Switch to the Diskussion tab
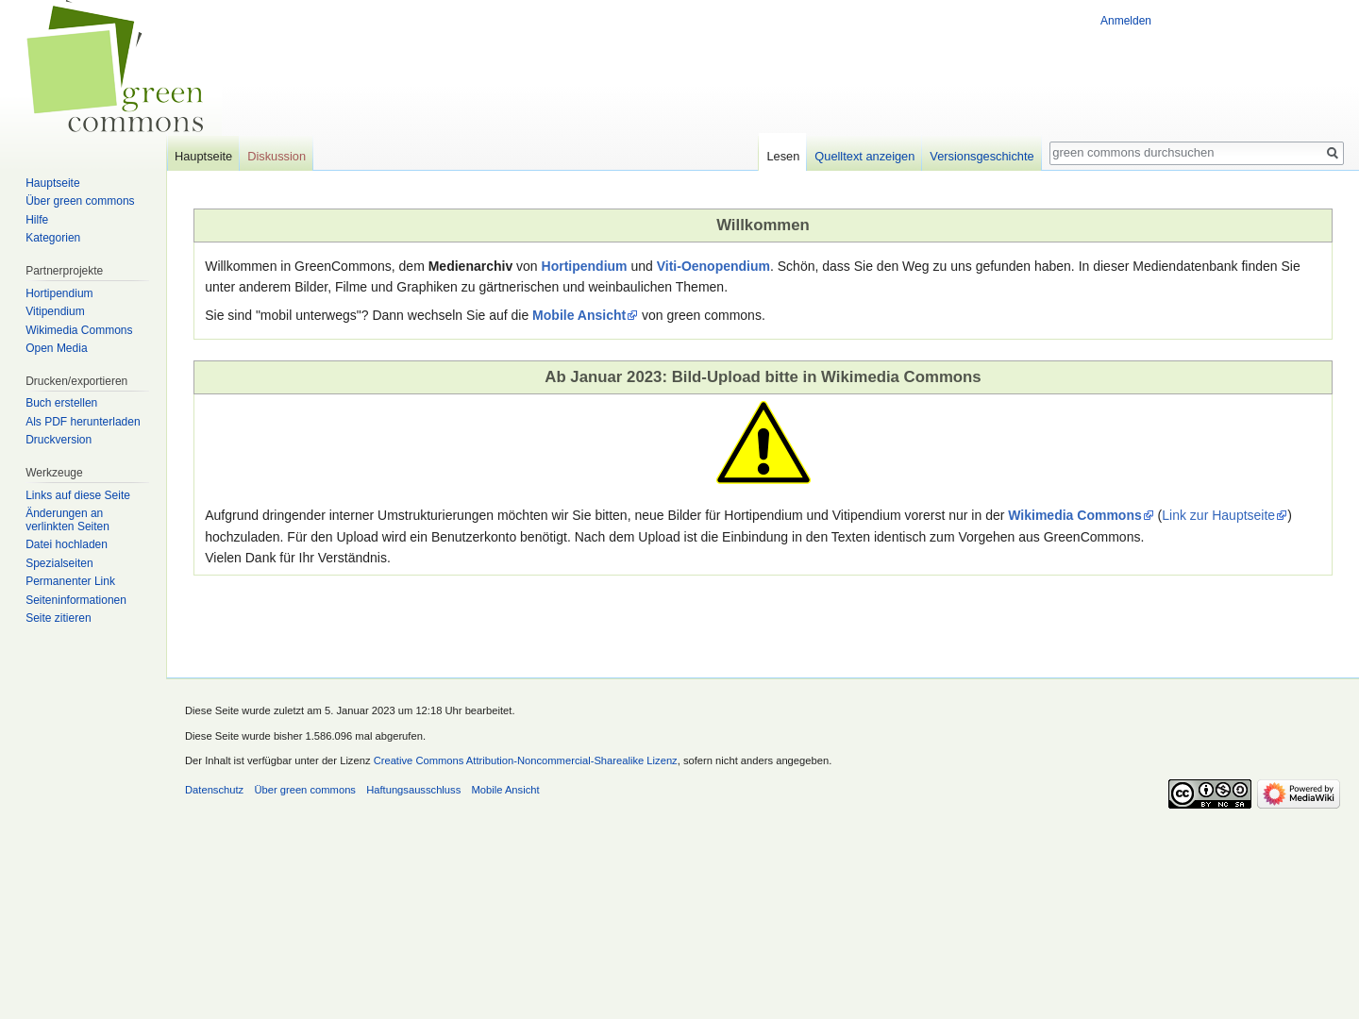This screenshot has width=1359, height=1019. (277, 157)
